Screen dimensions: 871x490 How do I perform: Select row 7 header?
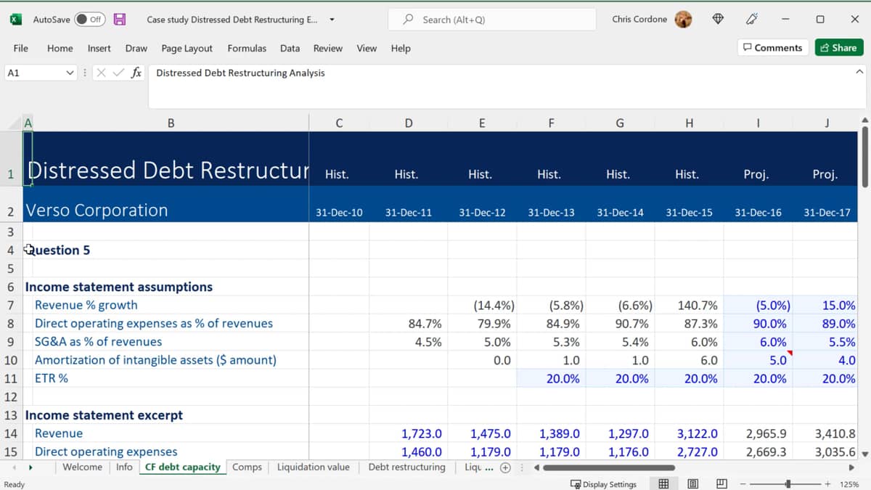11,305
